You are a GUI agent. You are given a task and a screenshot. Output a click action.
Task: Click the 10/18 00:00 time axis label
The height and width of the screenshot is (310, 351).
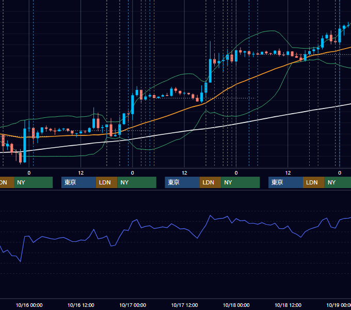(x=236, y=305)
